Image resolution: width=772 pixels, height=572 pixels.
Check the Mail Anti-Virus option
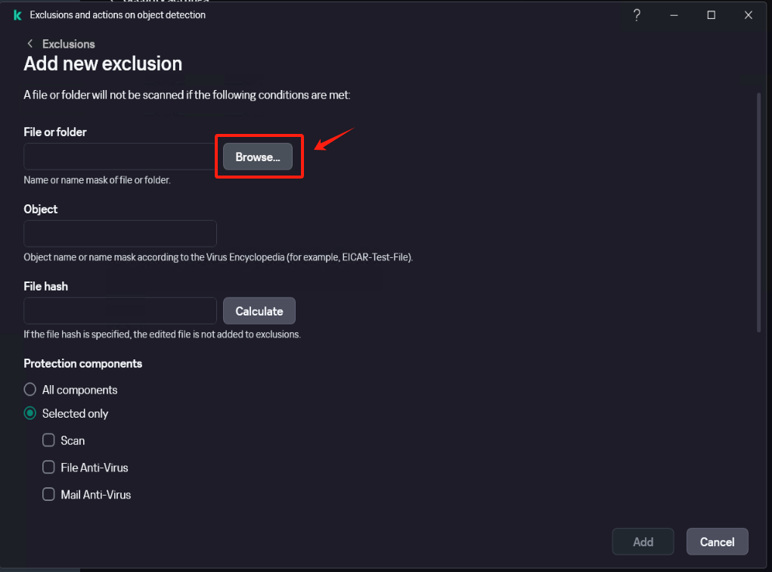(x=48, y=494)
